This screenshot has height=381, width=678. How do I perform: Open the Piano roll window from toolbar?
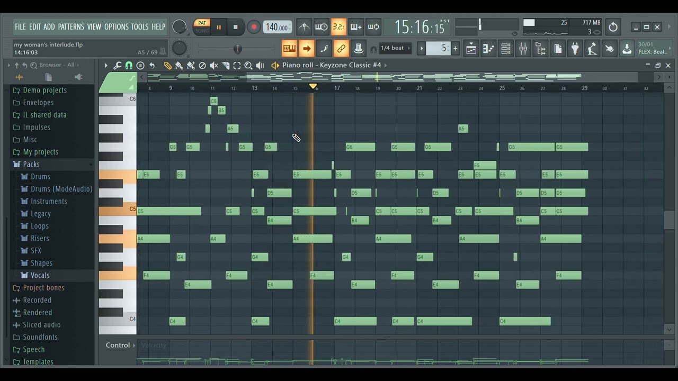488,49
